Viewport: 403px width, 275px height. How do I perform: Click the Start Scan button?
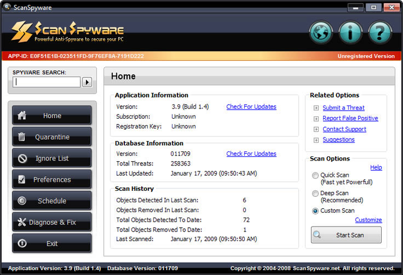coord(346,235)
